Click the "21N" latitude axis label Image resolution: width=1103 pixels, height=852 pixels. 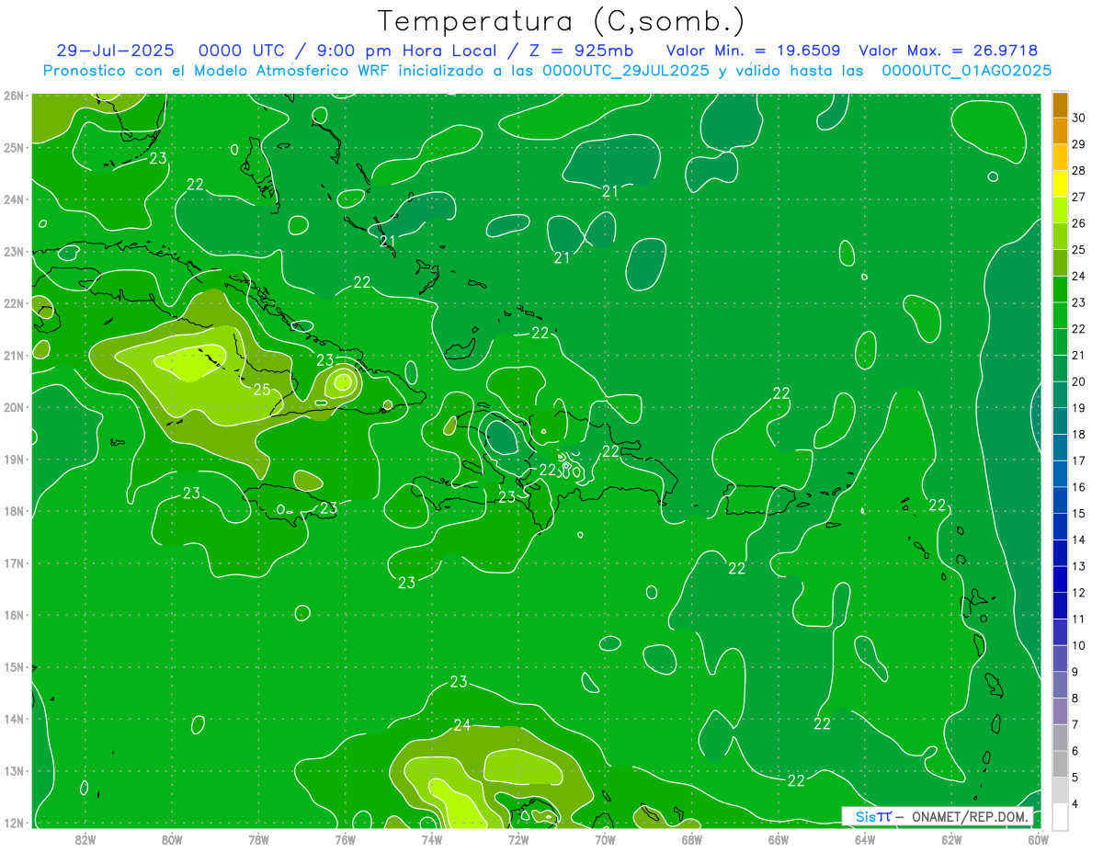(14, 356)
